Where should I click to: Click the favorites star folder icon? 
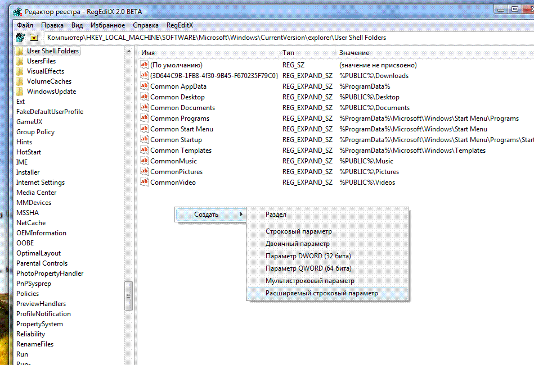point(34,38)
